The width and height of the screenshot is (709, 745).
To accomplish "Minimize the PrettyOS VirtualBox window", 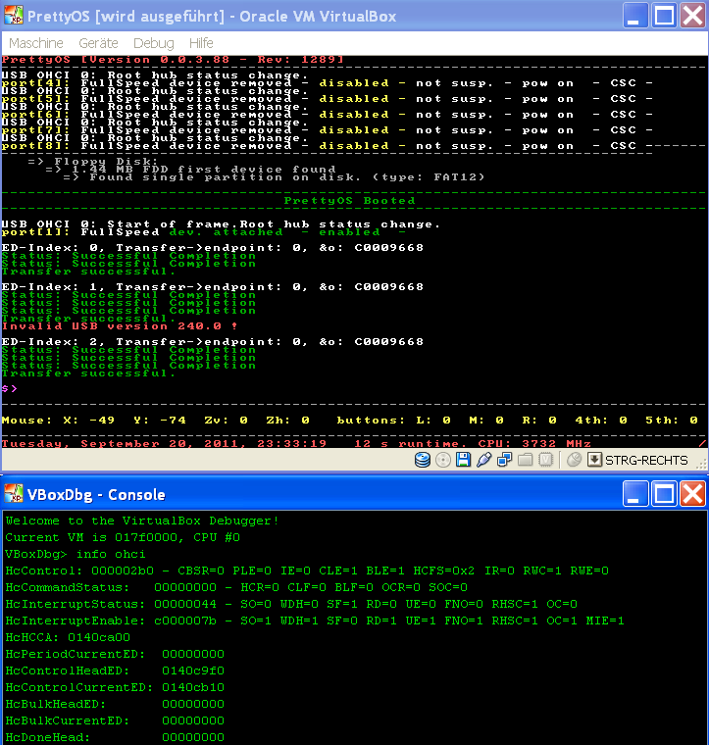I will click(635, 16).
